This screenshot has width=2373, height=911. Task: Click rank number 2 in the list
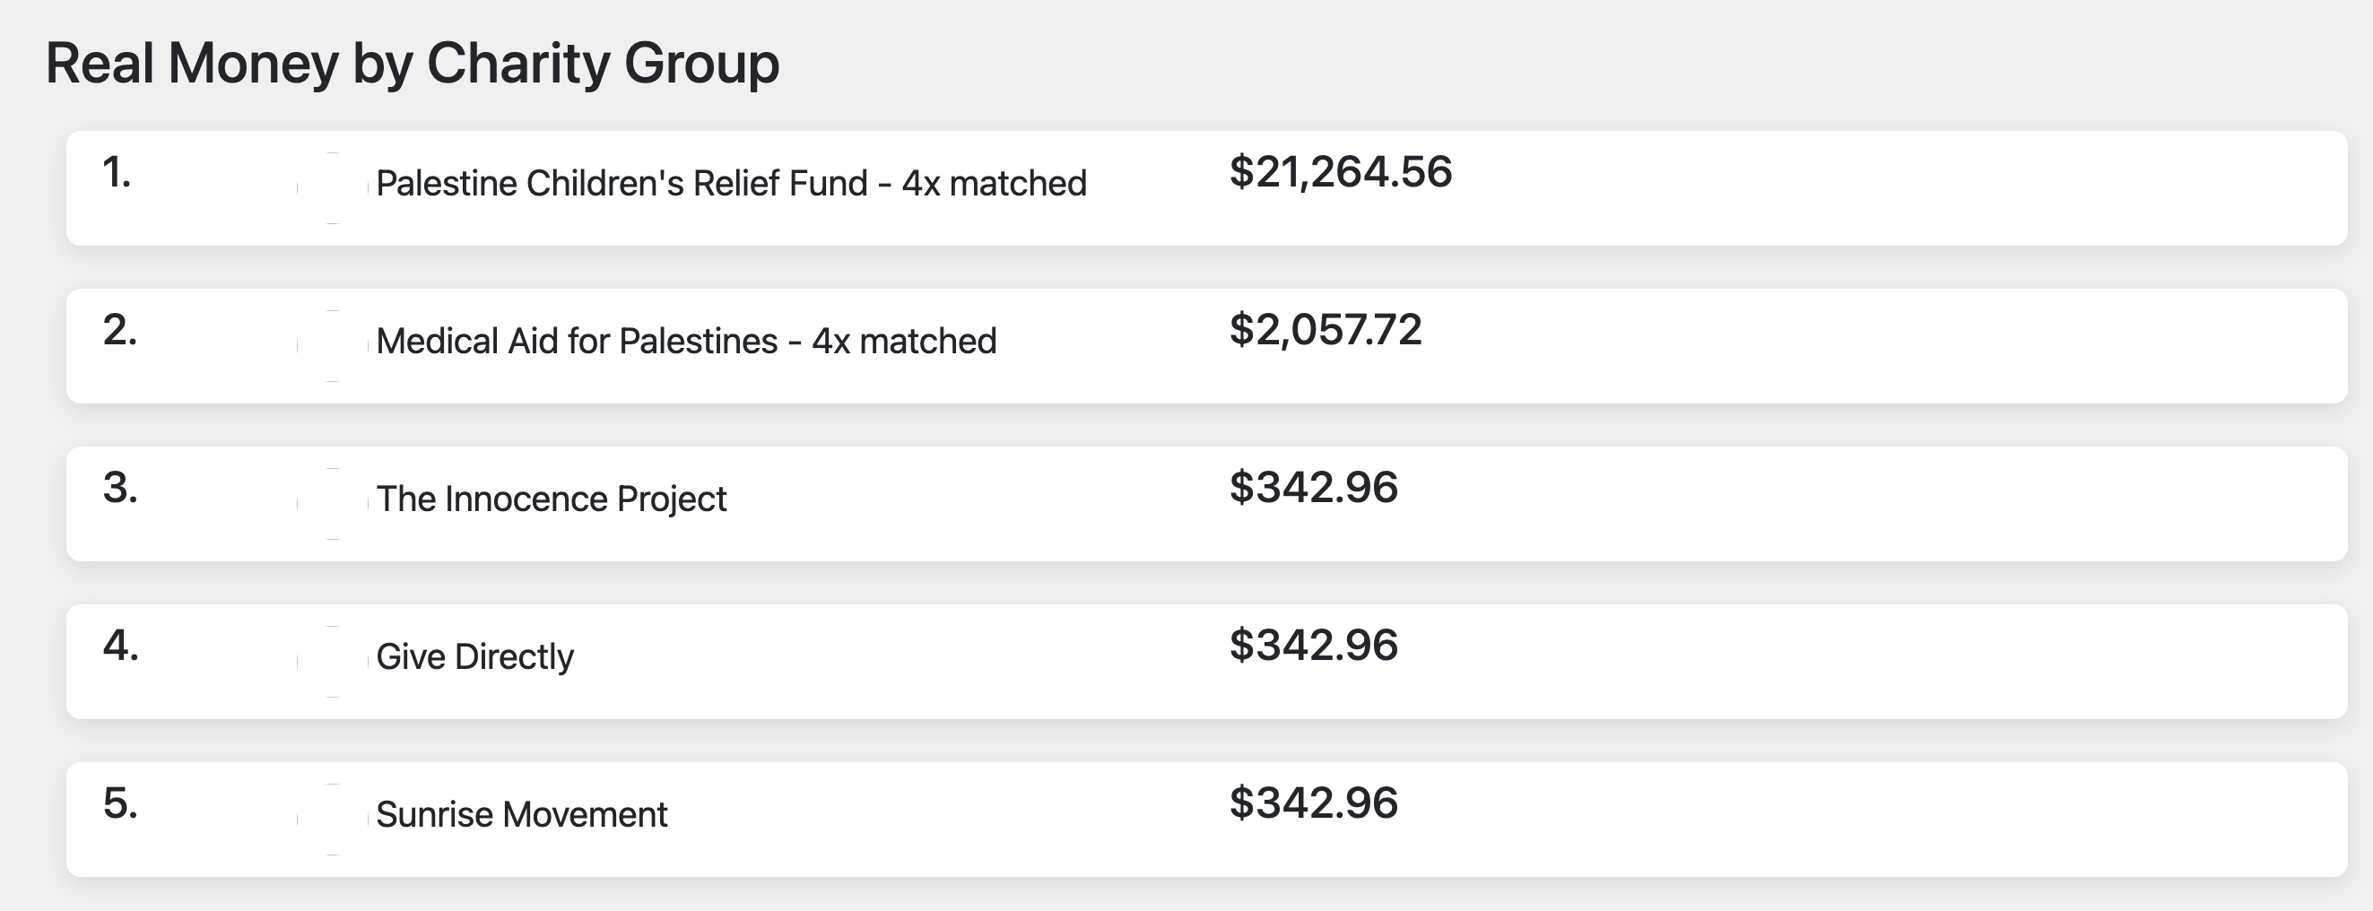click(120, 330)
